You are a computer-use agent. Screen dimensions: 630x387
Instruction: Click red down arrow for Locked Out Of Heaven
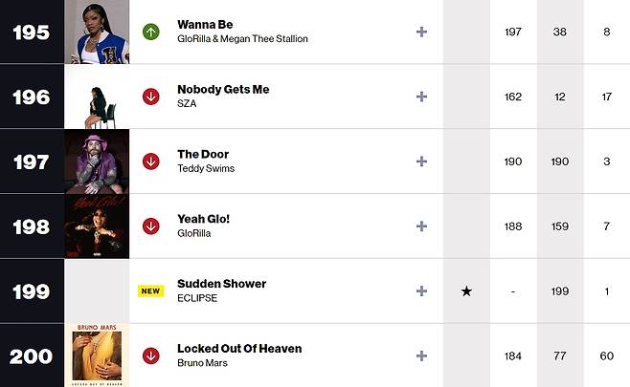(150, 355)
